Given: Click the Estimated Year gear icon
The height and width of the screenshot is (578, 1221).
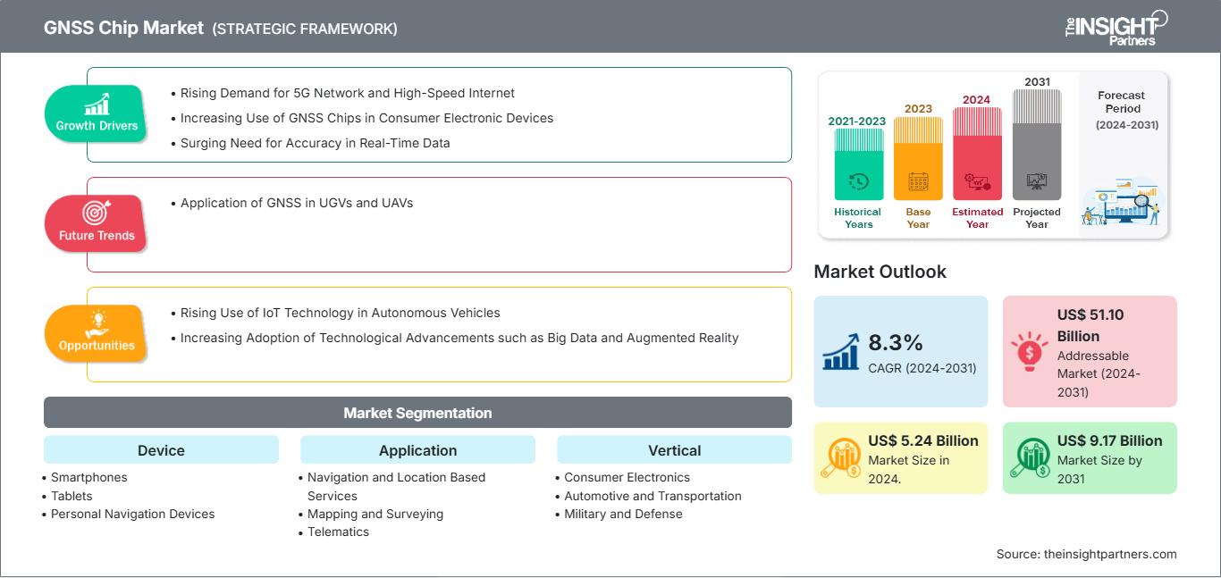Looking at the screenshot, I should point(977,183).
